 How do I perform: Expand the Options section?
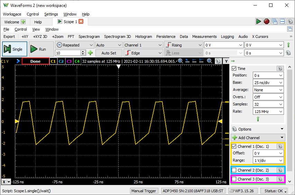[x=258, y=129]
